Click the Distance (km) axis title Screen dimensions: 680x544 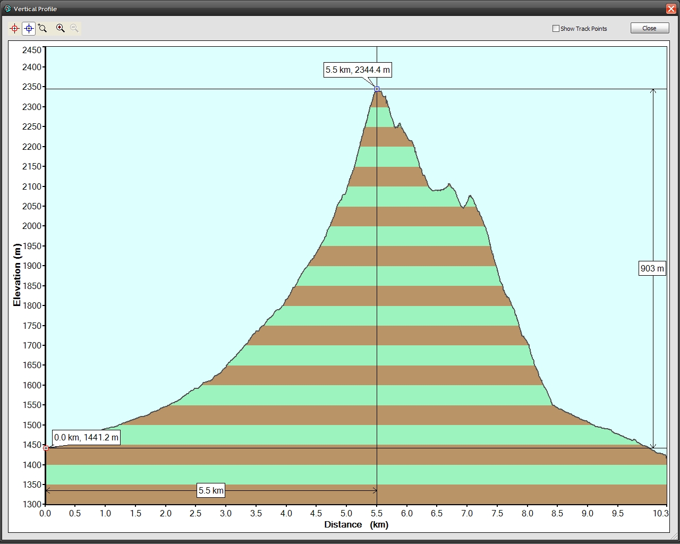356,525
